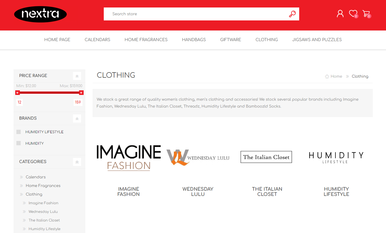
Task: Check the Humidity Lifestyle brand checkbox
Action: [19, 132]
